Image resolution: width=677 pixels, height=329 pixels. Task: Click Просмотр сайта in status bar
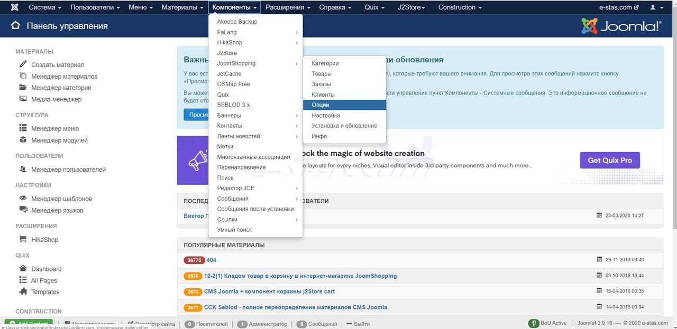point(151,324)
